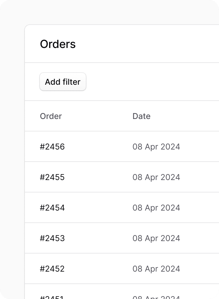Select the date on order #2456
The image size is (219, 299).
click(x=156, y=146)
